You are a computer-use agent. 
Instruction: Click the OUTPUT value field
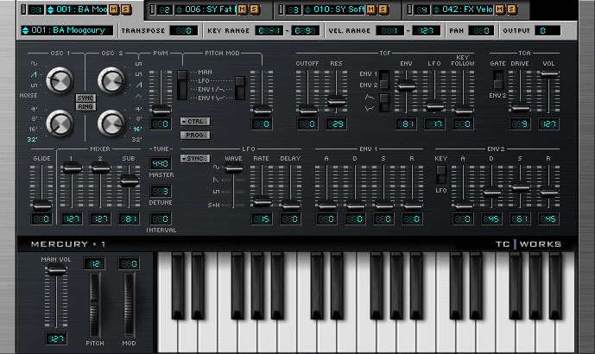pos(548,31)
